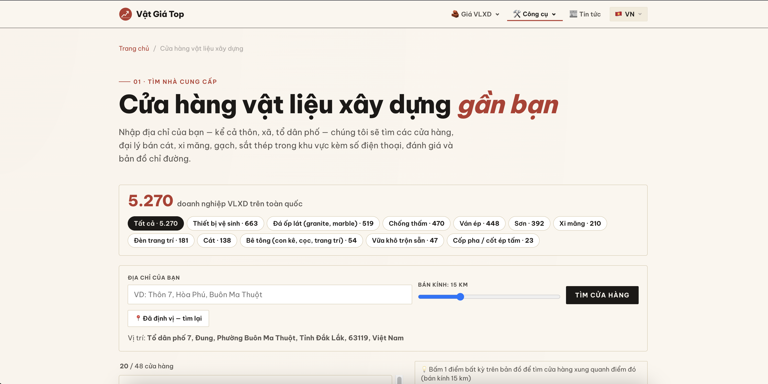Select the Tất cả · 5.270 filter

156,223
